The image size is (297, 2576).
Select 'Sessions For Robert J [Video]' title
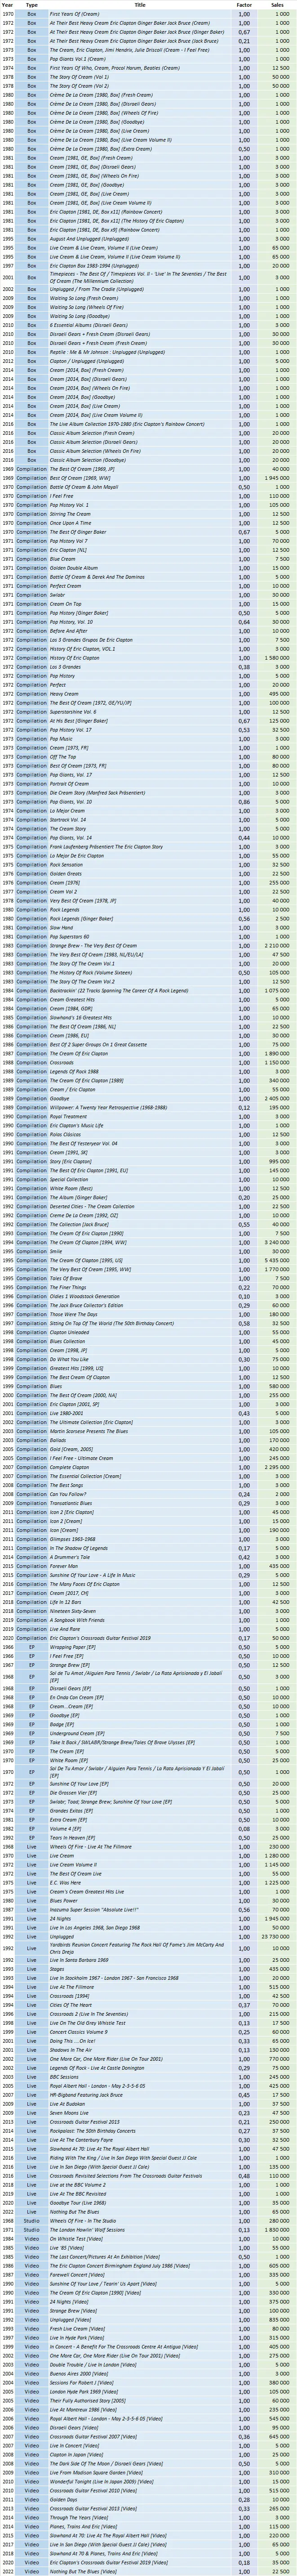(x=82, y=2382)
